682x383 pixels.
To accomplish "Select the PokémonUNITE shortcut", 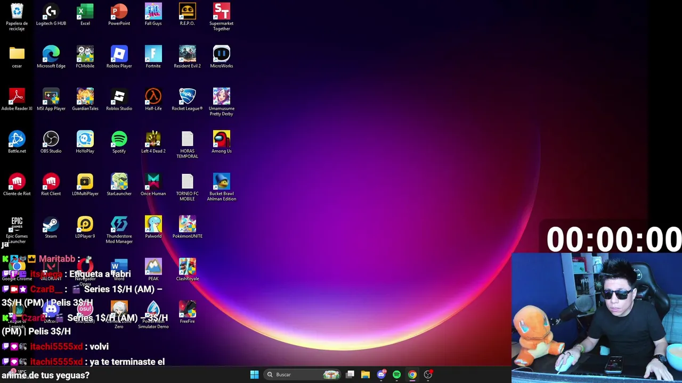I will [188, 227].
